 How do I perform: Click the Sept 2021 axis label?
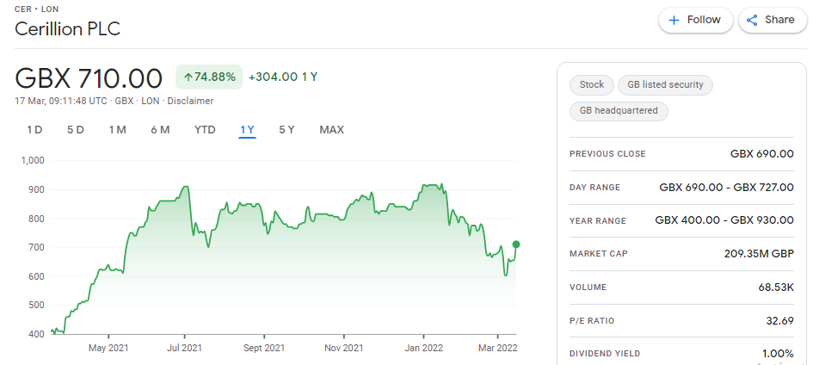264,348
